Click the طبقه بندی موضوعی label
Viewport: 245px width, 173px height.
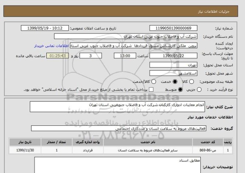click(216, 82)
